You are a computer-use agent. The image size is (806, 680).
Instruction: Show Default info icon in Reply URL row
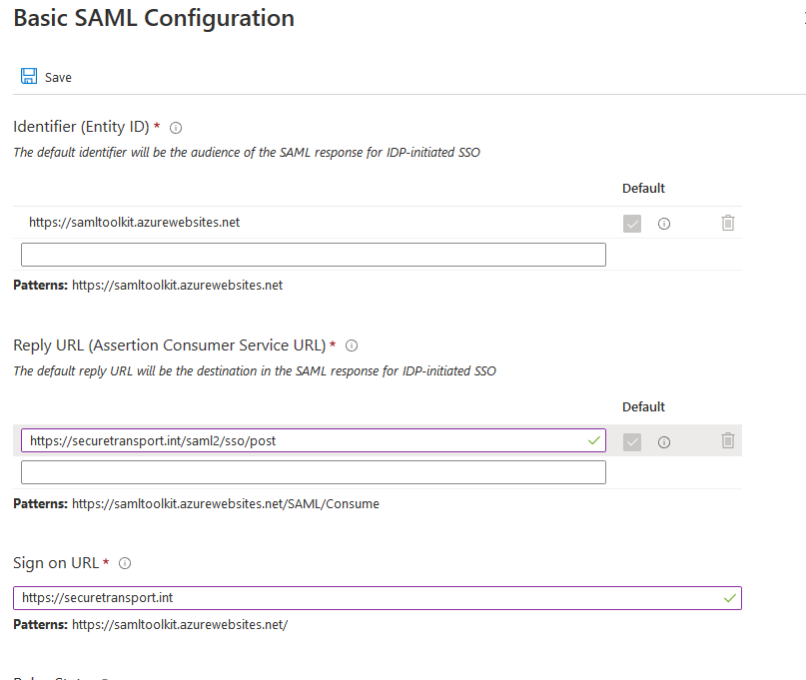pos(664,441)
